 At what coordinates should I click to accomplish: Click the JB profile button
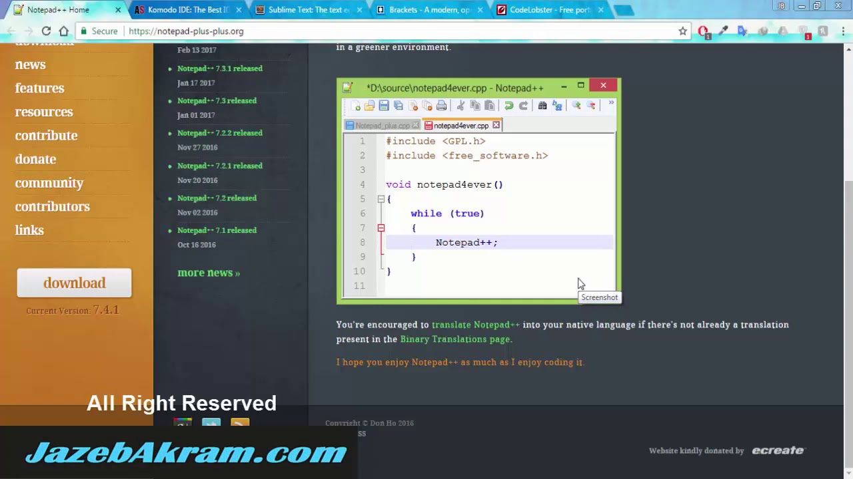click(782, 7)
